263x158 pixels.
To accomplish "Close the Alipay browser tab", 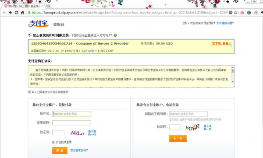I will [42, 6].
